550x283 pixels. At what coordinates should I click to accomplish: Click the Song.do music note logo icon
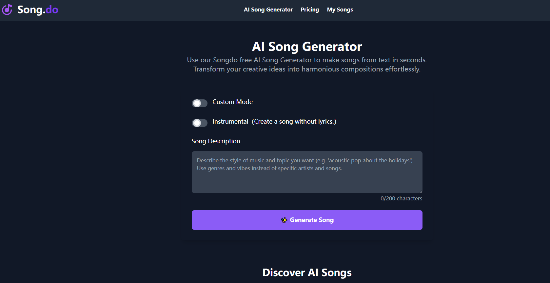tap(7, 10)
